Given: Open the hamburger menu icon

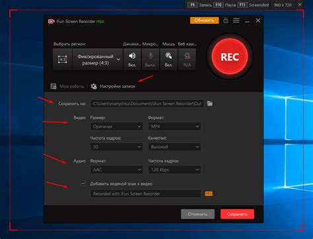Looking at the screenshot, I should (236, 20).
